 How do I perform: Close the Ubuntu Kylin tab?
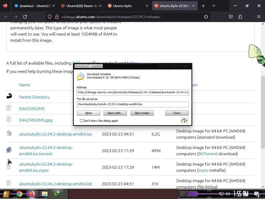click(x=147, y=6)
